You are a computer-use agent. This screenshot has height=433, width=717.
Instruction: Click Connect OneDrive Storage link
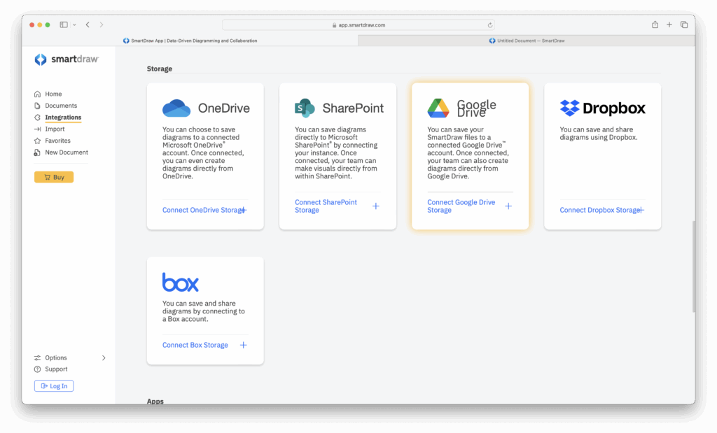tap(204, 210)
